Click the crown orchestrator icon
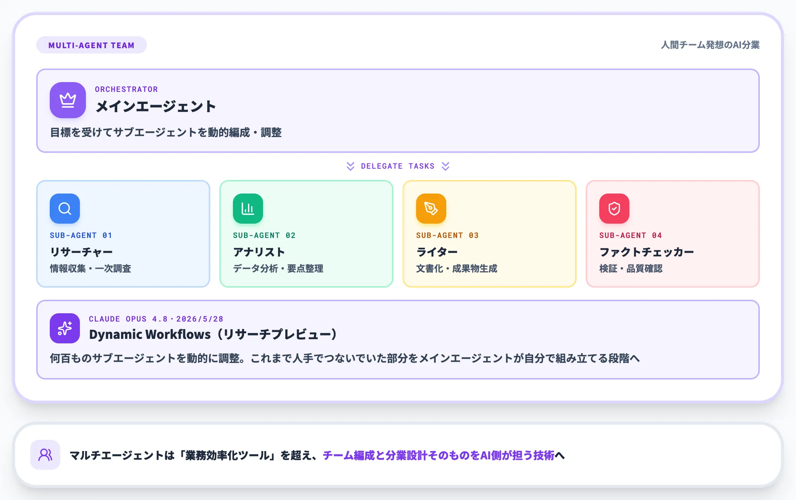796x500 pixels. point(68,100)
